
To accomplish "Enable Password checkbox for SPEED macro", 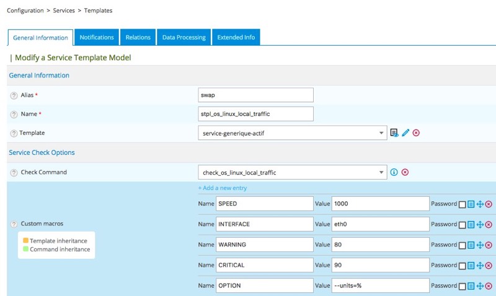I will (x=462, y=204).
